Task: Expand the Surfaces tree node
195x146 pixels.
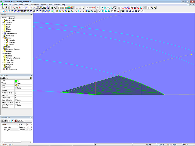Action: click(2, 23)
